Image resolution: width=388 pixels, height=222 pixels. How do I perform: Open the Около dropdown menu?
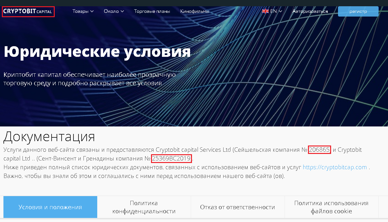coord(114,12)
